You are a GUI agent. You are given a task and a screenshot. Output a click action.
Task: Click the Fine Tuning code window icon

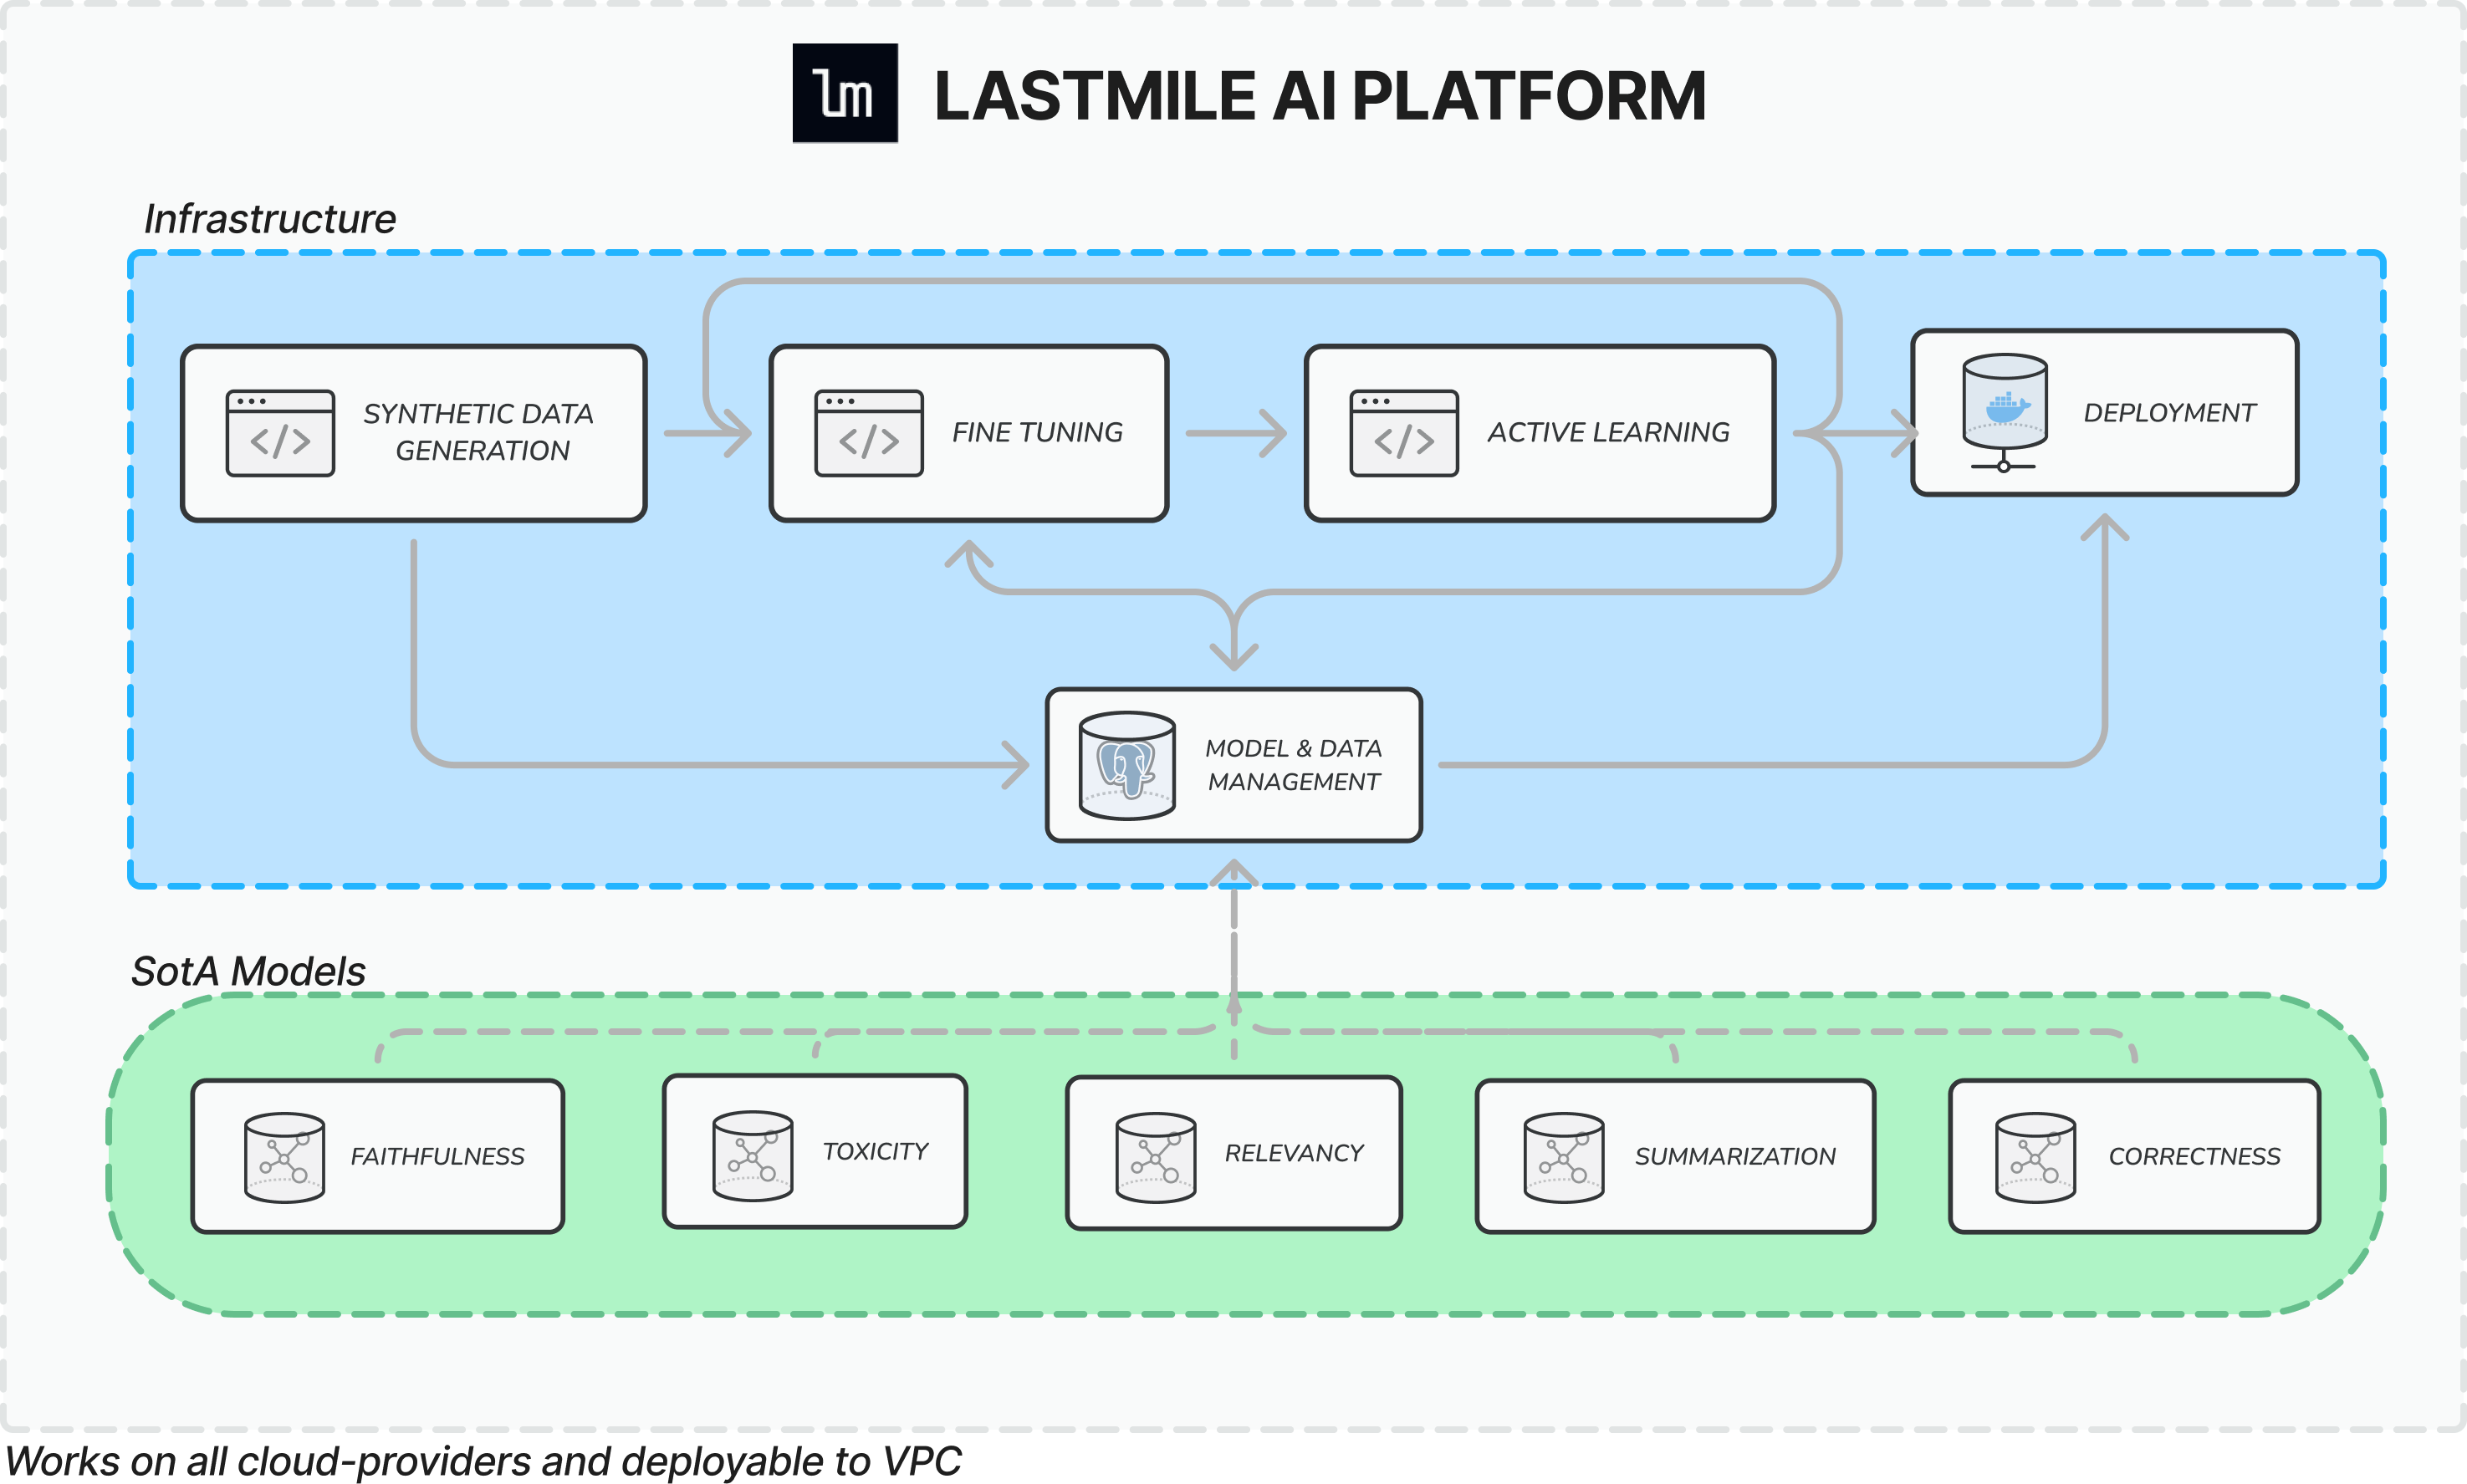click(x=869, y=433)
